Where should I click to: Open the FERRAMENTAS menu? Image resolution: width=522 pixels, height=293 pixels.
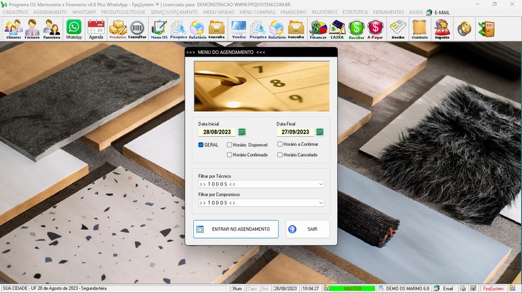click(388, 12)
